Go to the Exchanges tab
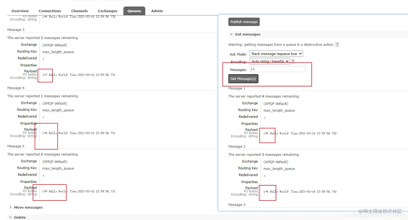 click(108, 11)
